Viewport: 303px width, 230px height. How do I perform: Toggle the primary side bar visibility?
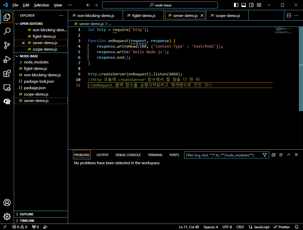[236, 5]
